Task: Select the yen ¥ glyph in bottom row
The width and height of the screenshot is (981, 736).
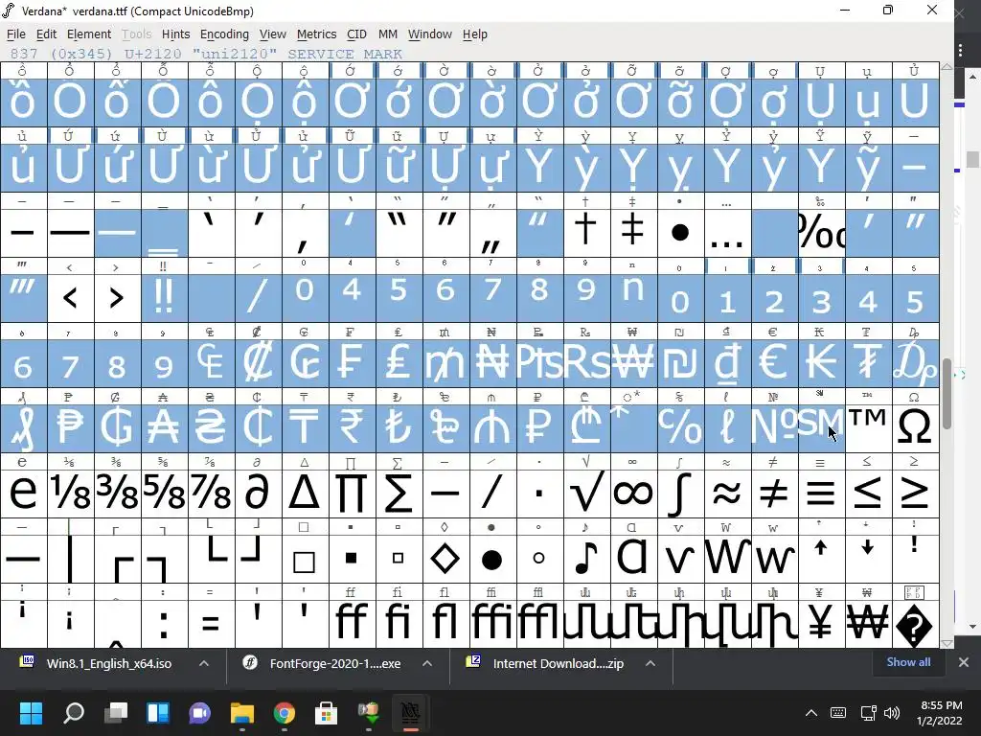Action: click(821, 623)
